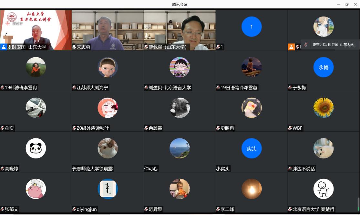
Task: Click the orange co-host person icon
Action: point(291,47)
